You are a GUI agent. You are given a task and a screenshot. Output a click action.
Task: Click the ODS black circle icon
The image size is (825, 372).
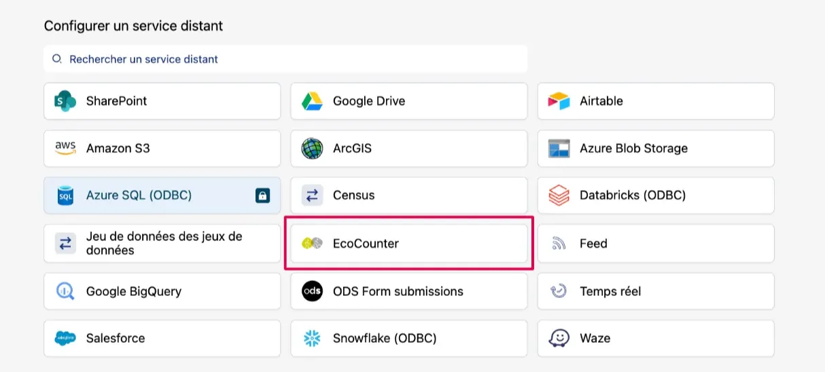(x=312, y=291)
